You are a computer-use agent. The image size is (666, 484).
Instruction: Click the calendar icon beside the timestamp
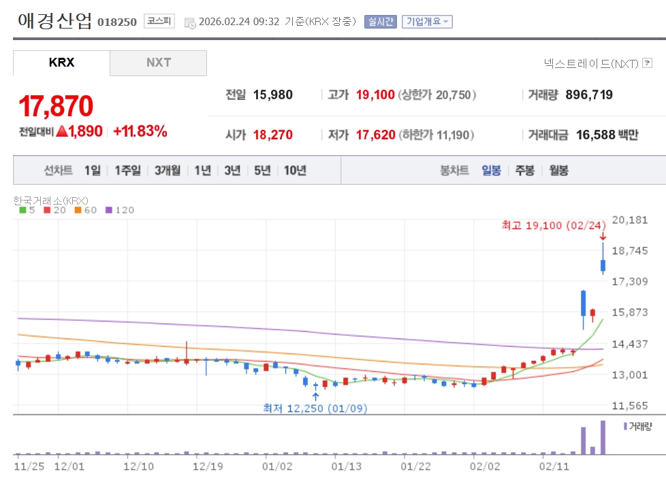[x=190, y=22]
